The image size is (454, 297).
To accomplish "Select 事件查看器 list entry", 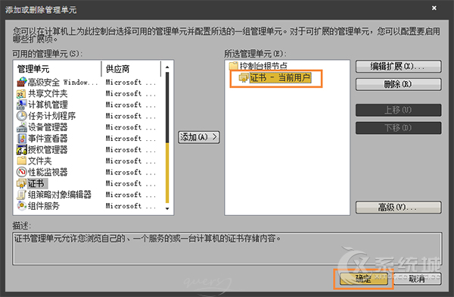I will [48, 139].
